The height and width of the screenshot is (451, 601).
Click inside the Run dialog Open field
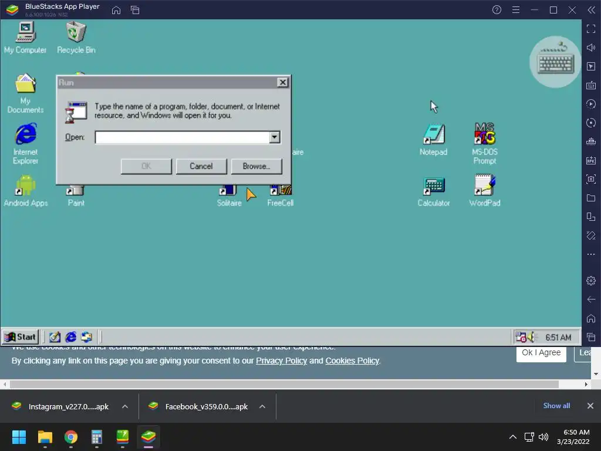tap(182, 137)
